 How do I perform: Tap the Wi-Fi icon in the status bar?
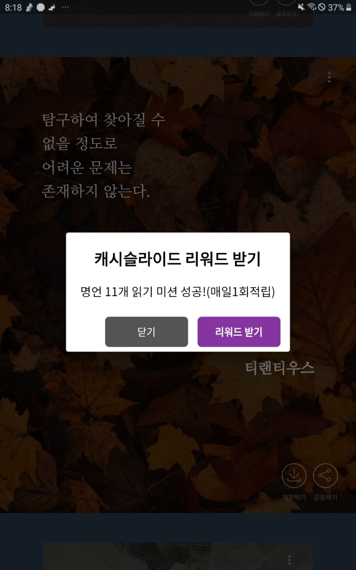(312, 7)
